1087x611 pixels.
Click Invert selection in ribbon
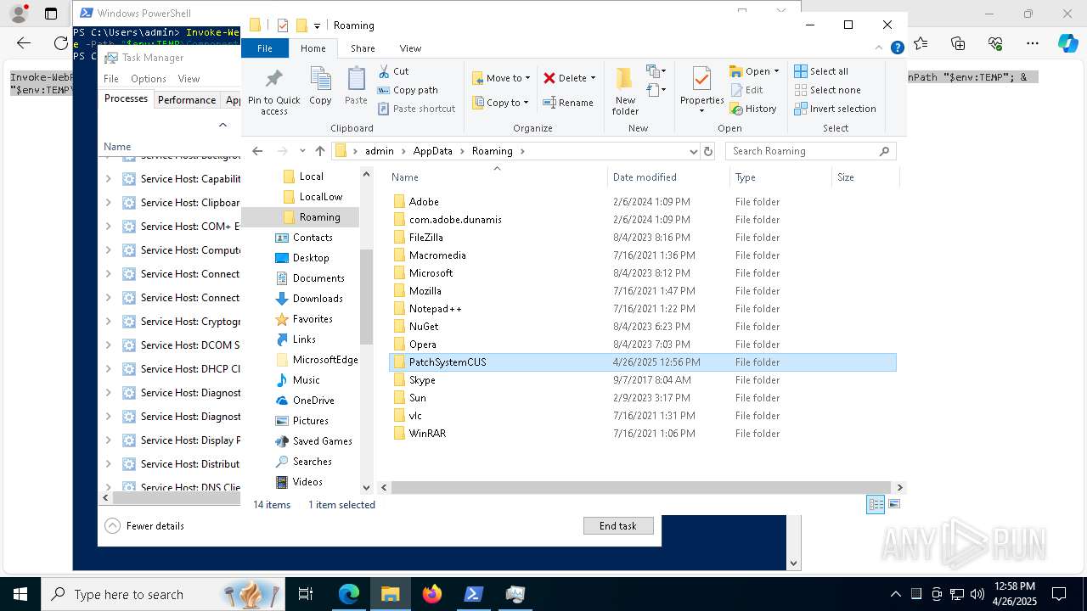pyautogui.click(x=835, y=109)
